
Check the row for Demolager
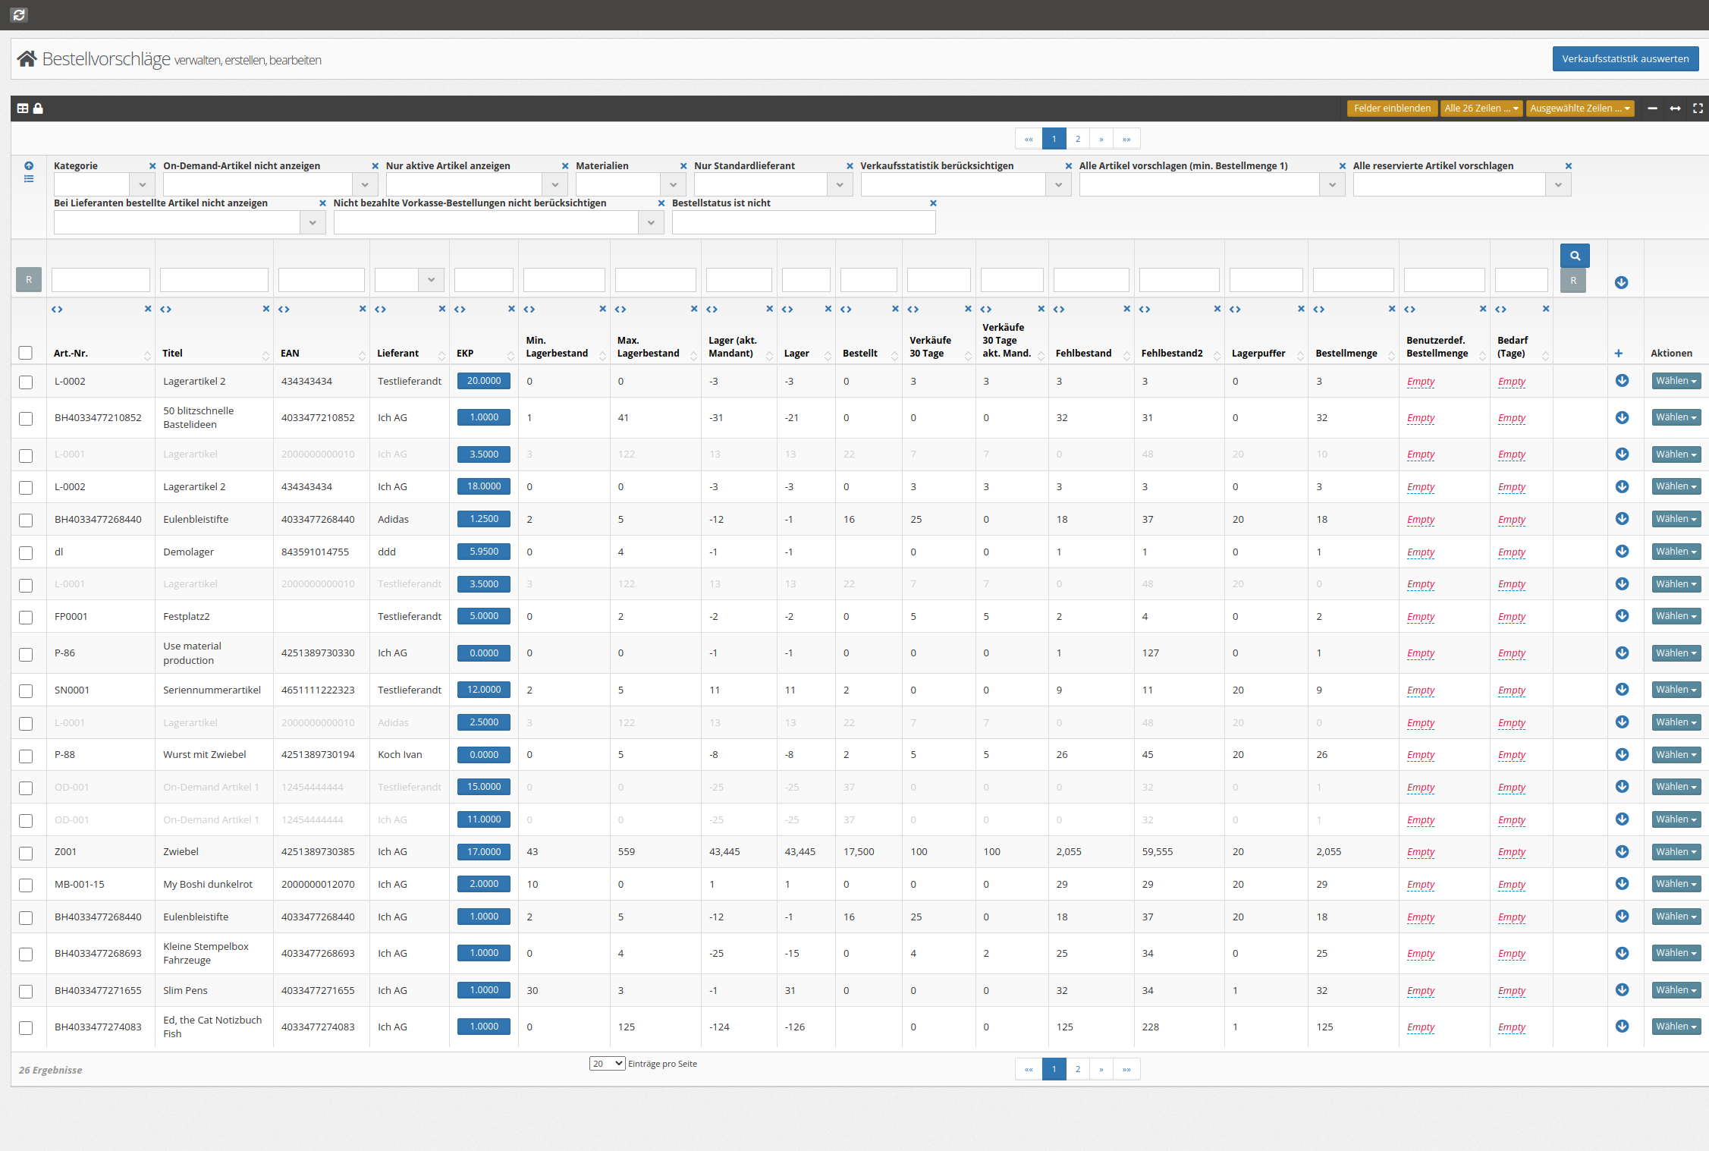click(x=26, y=552)
